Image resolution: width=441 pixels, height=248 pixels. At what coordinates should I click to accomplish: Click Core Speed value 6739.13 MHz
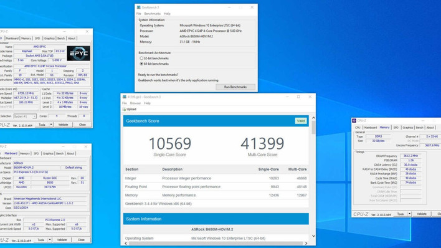(x=26, y=93)
